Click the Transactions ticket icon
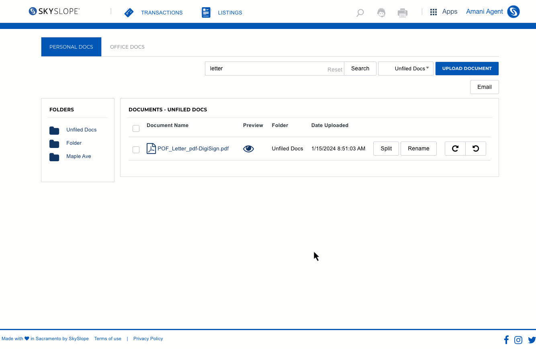This screenshot has height=349, width=536. 129,12
